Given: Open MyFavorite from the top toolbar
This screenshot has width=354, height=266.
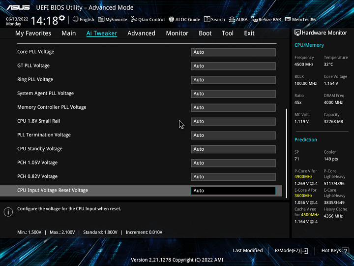Looking at the screenshot, I should [x=113, y=20].
